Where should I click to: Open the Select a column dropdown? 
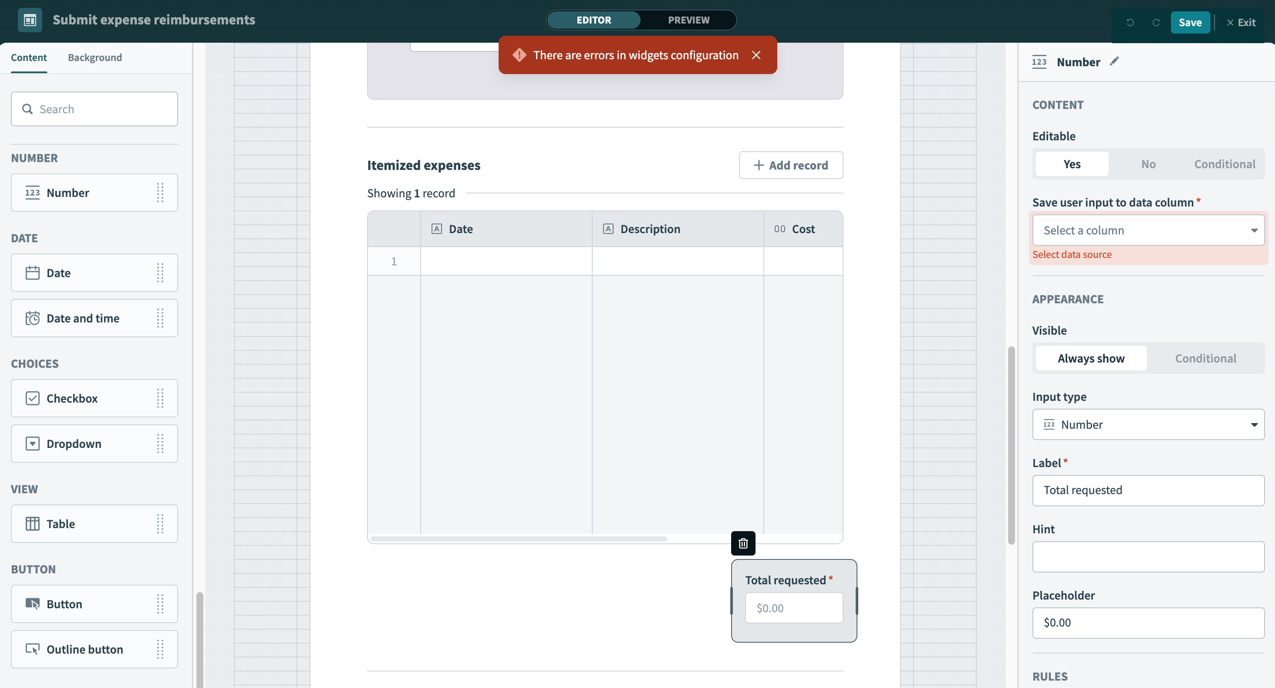pyautogui.click(x=1148, y=230)
